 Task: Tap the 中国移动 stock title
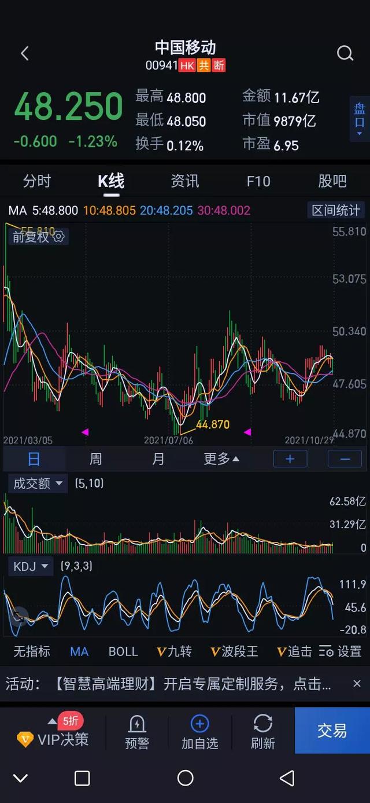click(x=185, y=47)
